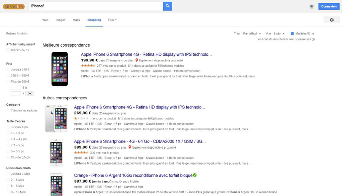Select screen size Jusqu'à 4 po
The height and width of the screenshot is (196, 342).
click(8, 127)
